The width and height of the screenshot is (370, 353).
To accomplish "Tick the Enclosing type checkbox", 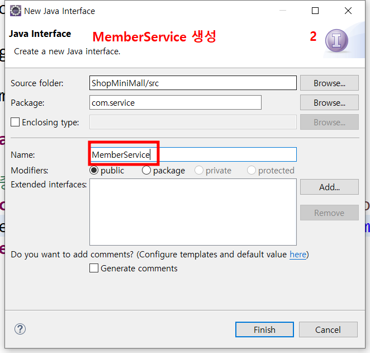I will click(15, 123).
